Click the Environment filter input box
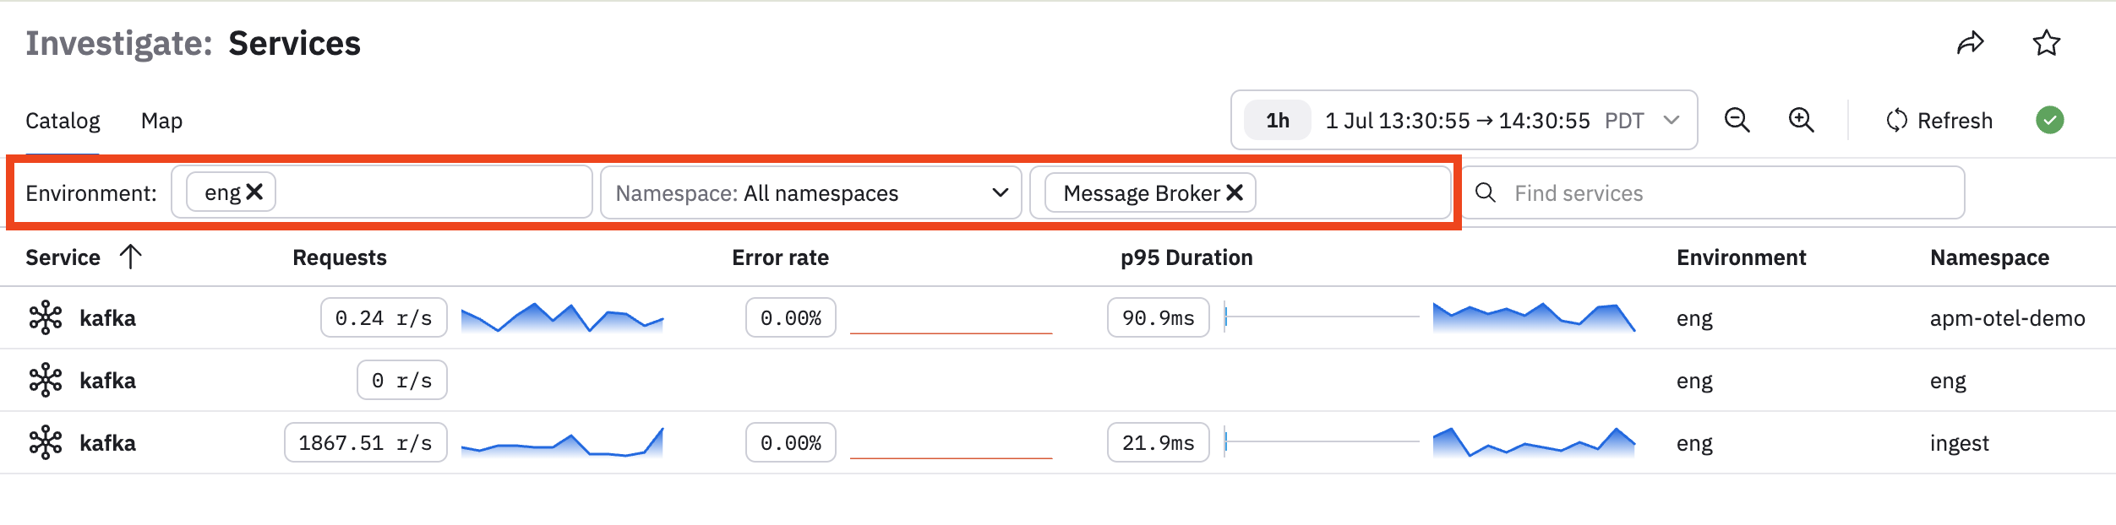The image size is (2116, 525). click(381, 192)
